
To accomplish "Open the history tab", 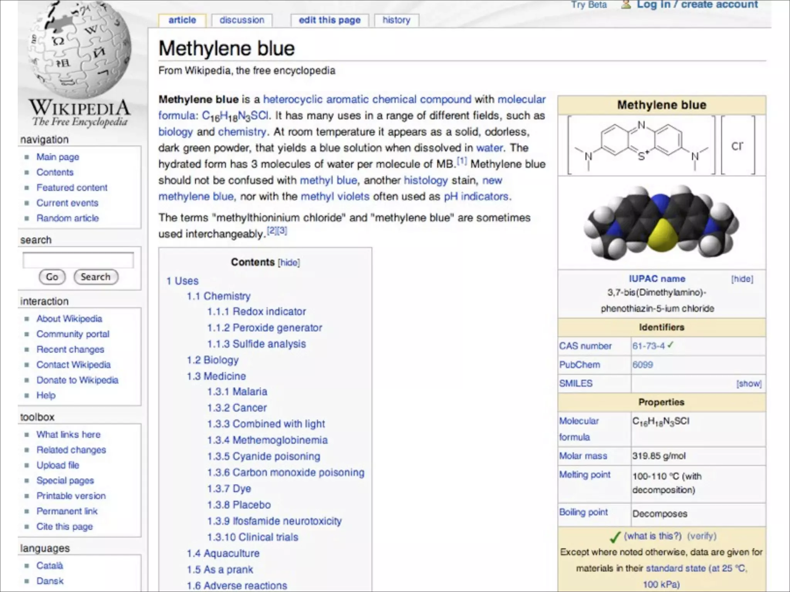I will tap(396, 20).
